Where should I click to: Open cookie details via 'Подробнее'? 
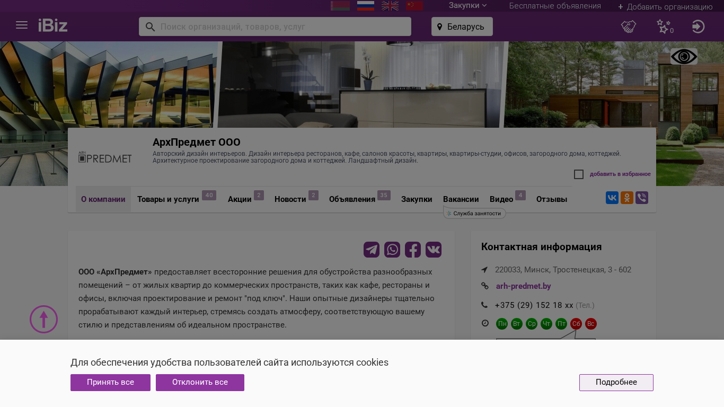[x=616, y=383]
